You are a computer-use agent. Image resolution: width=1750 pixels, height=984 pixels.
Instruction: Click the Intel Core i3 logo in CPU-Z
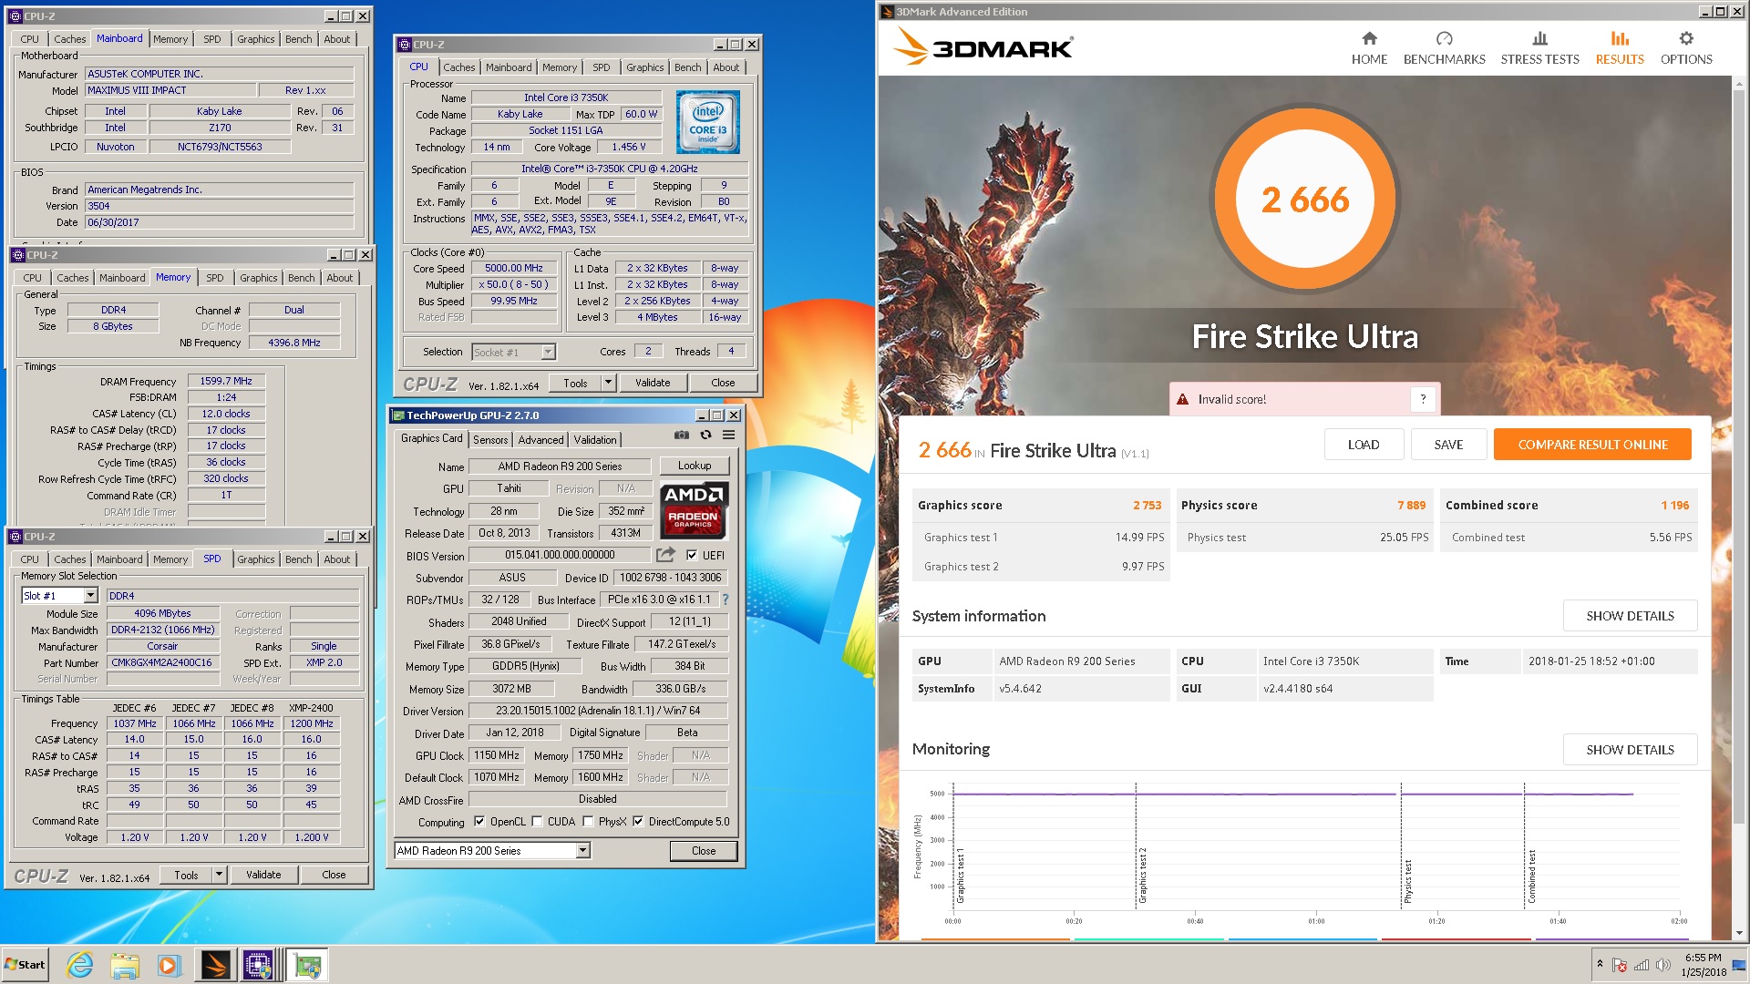(x=707, y=122)
